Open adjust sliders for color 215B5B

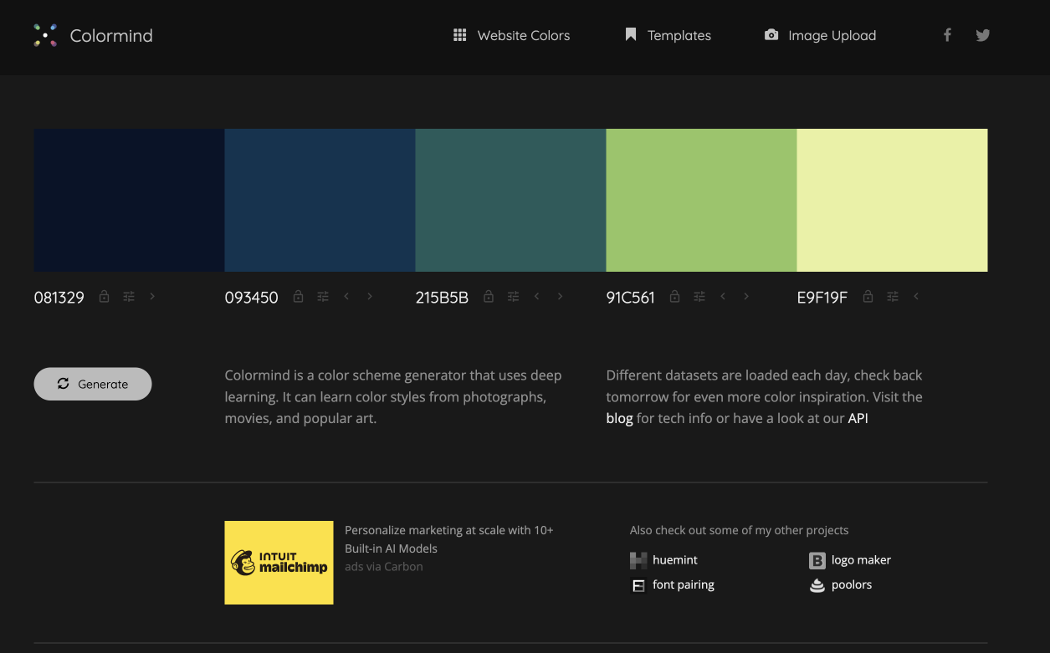click(x=514, y=297)
